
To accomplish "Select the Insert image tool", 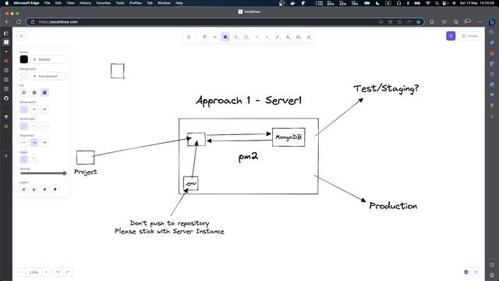I will tap(298, 37).
